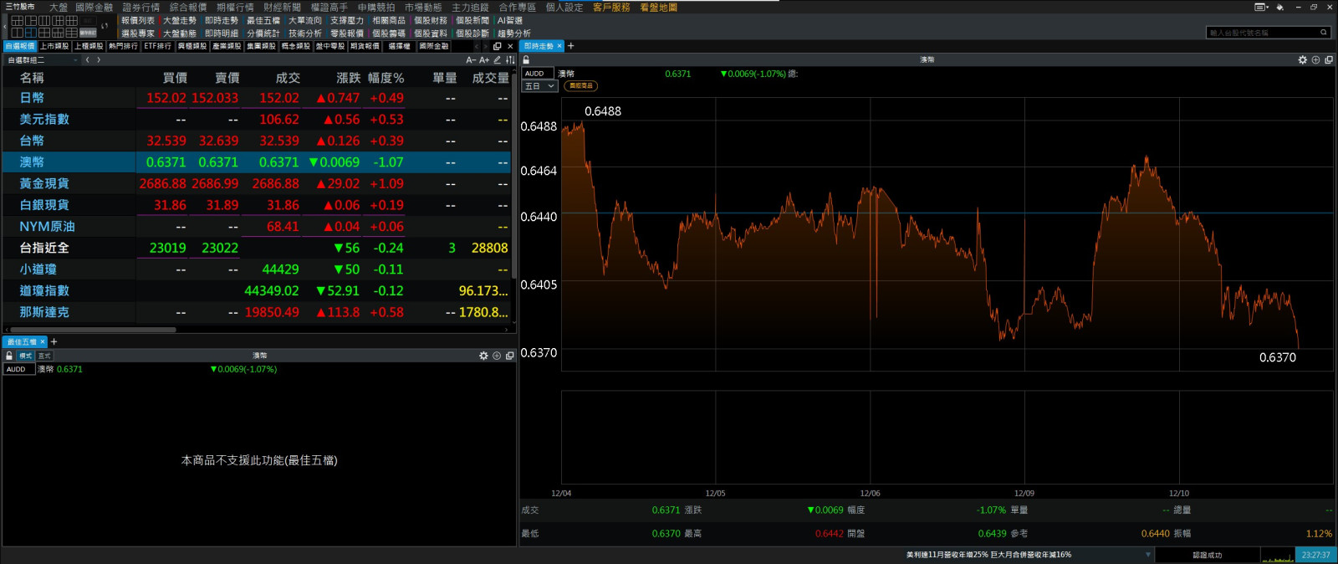Screen dimensions: 1338x564
Task: Switch 最佳五檔 view to 直式 mode
Action: click(44, 356)
